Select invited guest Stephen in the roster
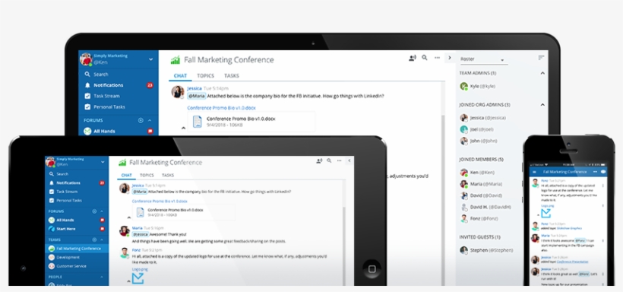The image size is (623, 292). coord(486,250)
